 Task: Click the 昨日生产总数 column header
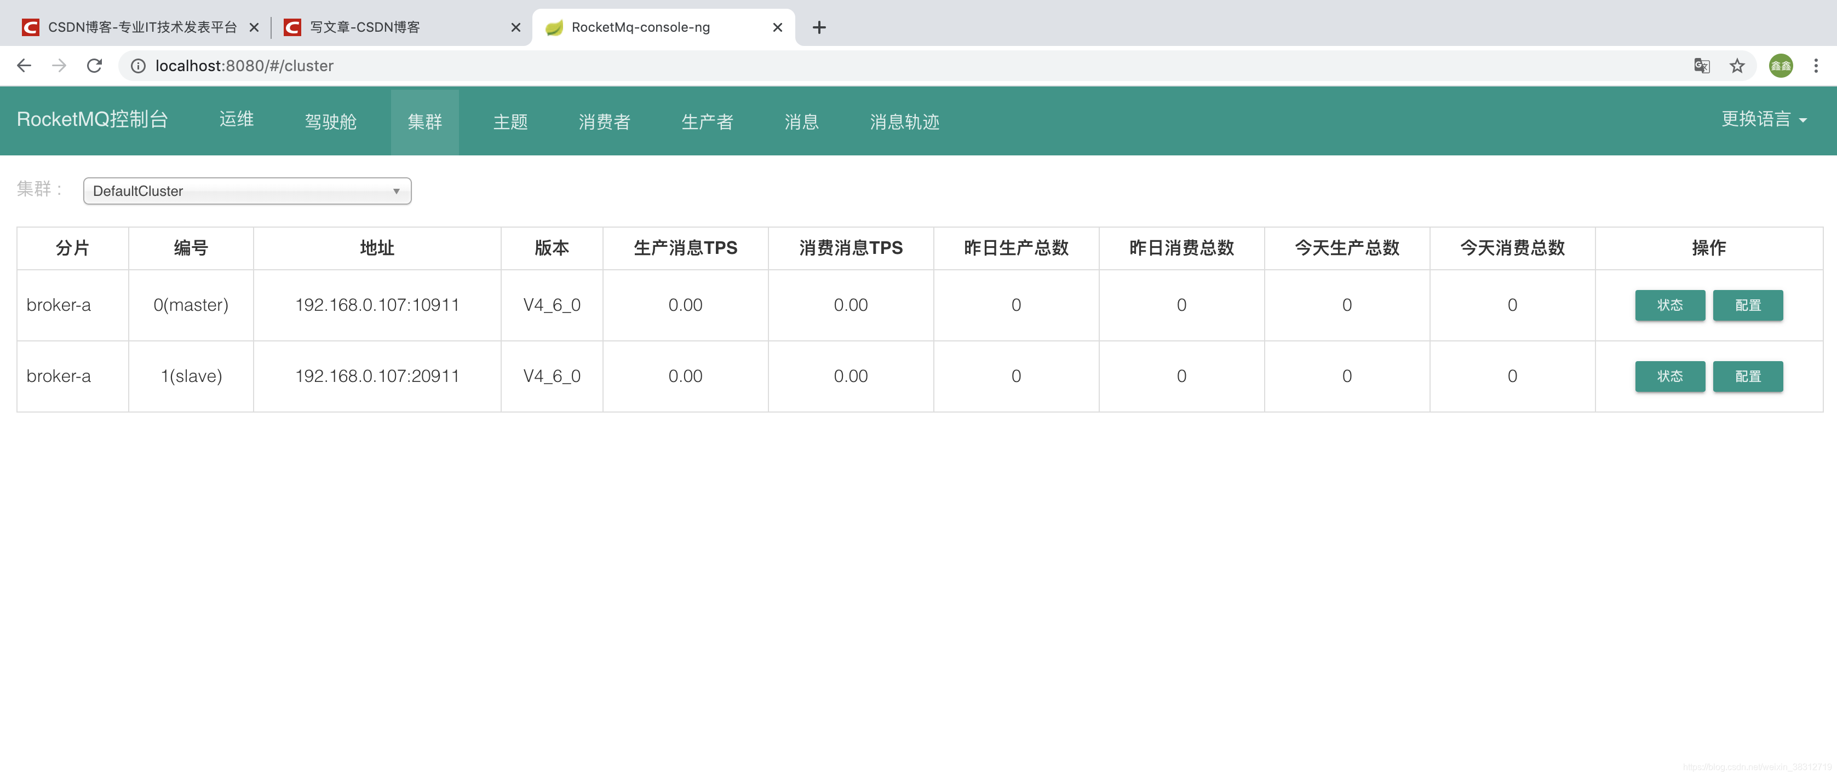(x=1016, y=248)
